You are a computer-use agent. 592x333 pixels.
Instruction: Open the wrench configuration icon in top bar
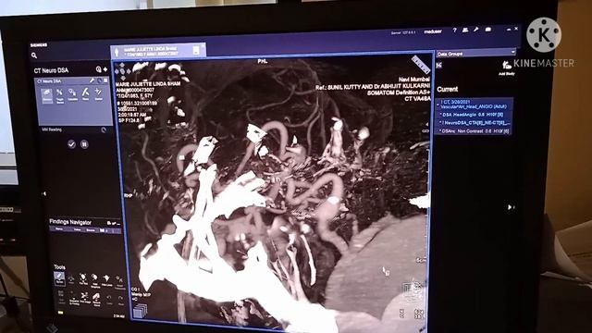[476, 30]
